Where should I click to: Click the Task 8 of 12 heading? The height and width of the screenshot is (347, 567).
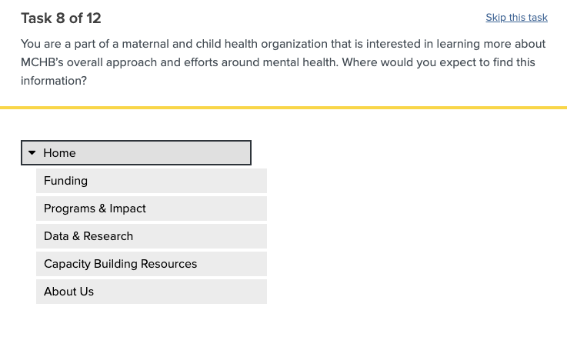point(61,18)
